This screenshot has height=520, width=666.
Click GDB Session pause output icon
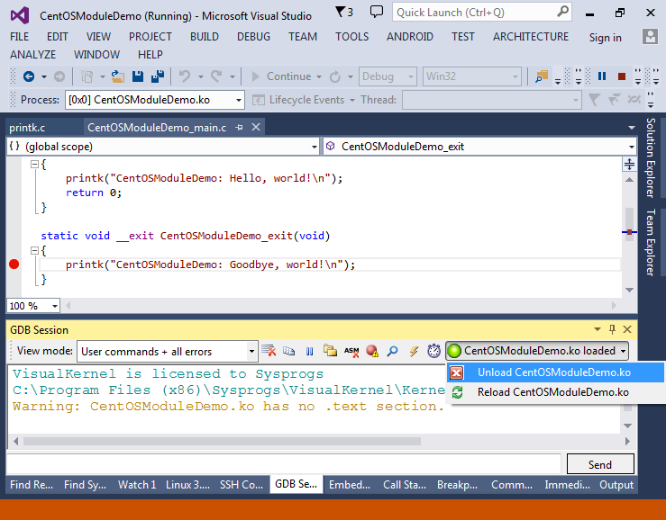(x=310, y=351)
